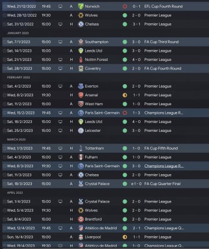Click the TV icon on Coventry FA Cup row

(x=60, y=68)
